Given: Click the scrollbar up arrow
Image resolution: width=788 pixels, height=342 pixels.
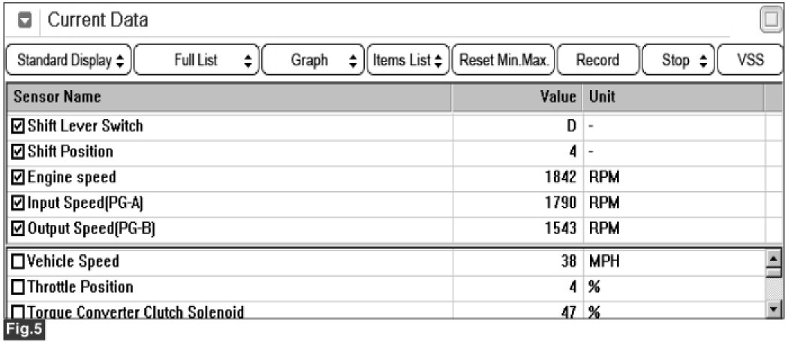Looking at the screenshot, I should coord(772,259).
